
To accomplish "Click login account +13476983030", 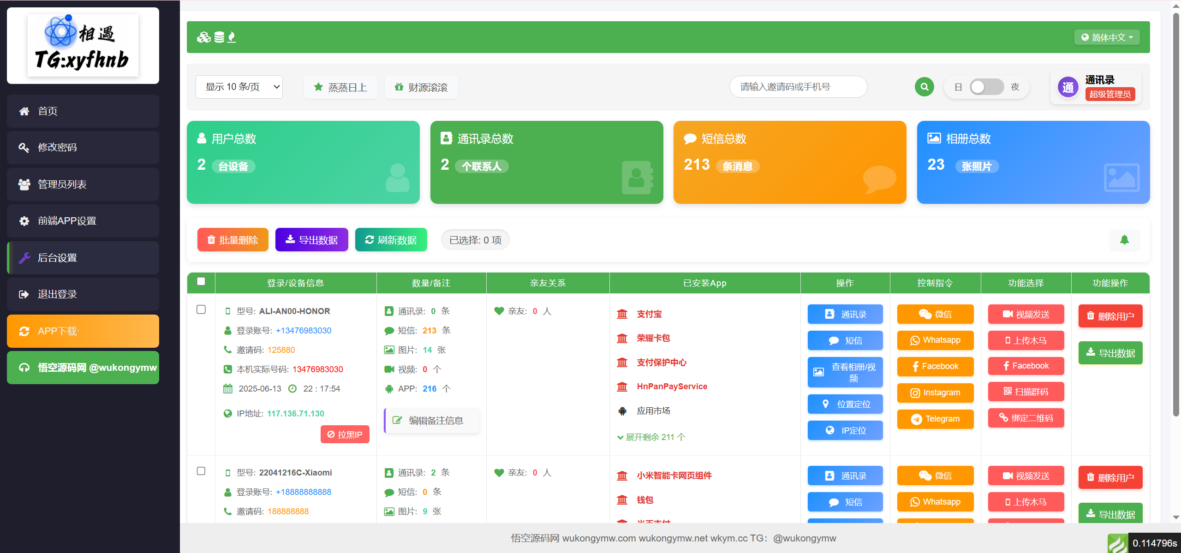I will coord(304,331).
